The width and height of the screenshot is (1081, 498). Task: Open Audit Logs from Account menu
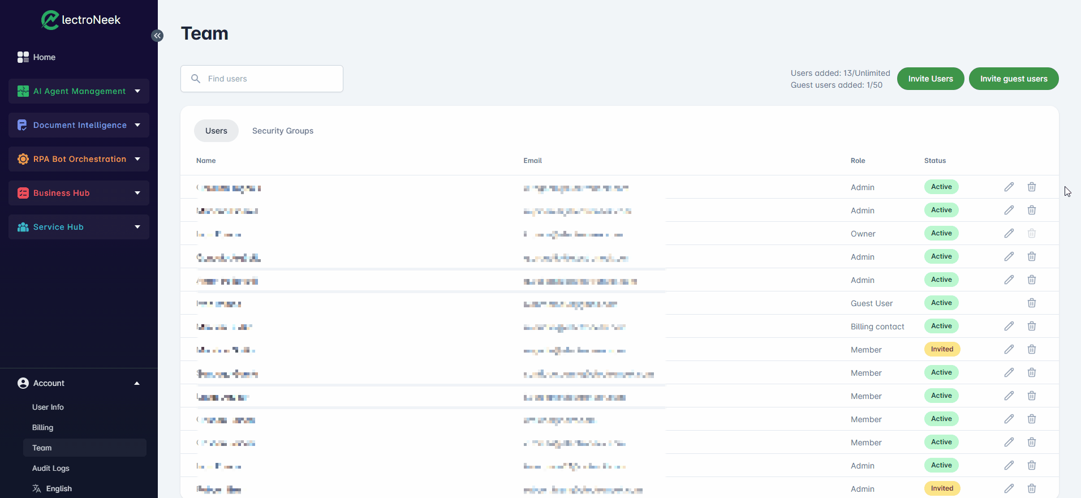[51, 468]
